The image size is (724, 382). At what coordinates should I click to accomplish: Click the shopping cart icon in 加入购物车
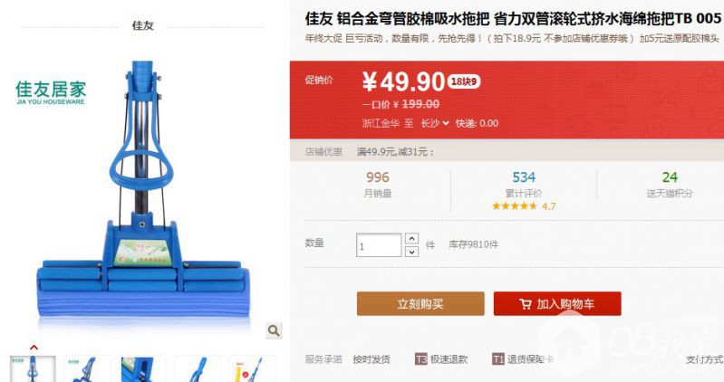(525, 303)
